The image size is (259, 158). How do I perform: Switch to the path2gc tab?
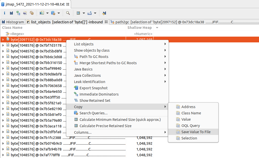(x=184, y=22)
